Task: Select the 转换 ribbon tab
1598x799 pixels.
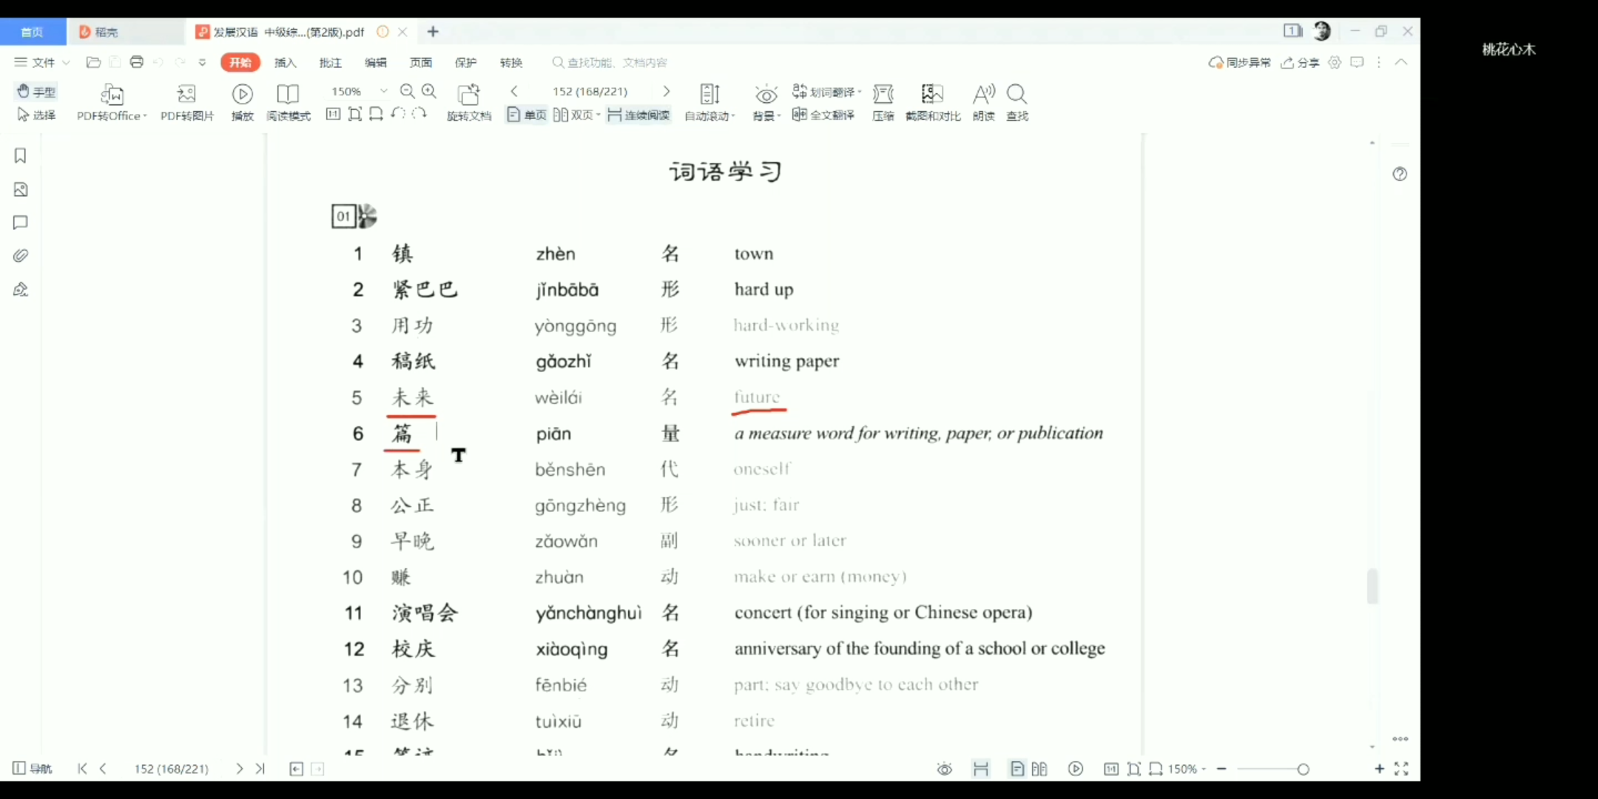Action: coord(510,63)
